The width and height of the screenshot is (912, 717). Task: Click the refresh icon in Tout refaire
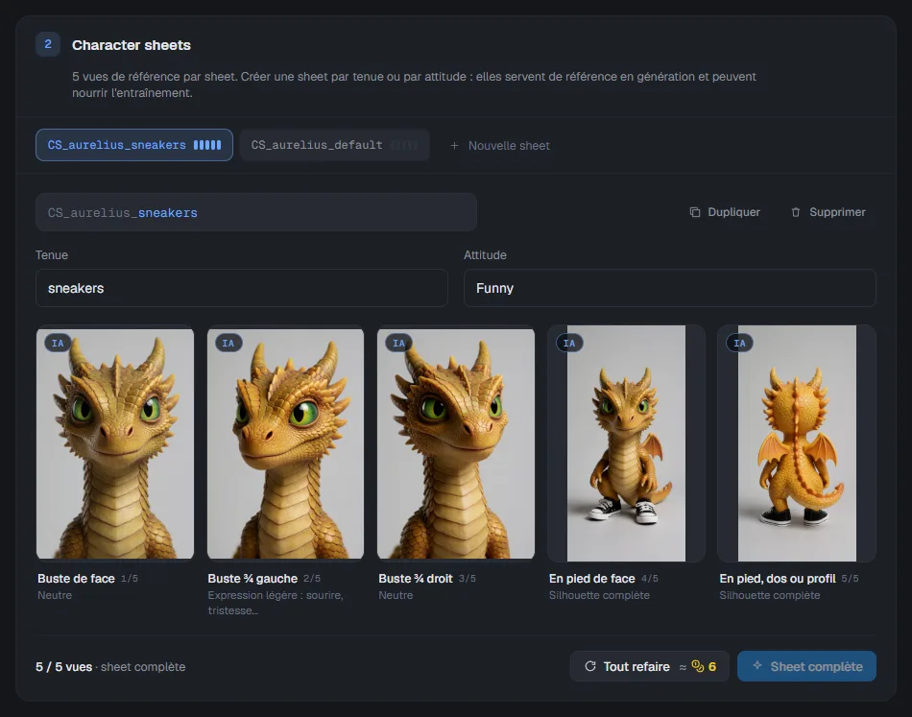tap(589, 666)
